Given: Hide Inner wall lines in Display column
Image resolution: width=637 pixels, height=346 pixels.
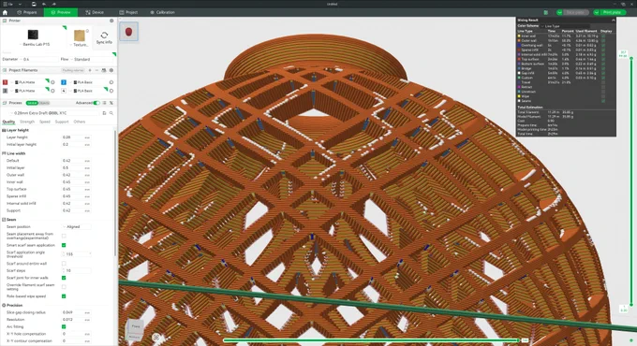Looking at the screenshot, I should pos(603,36).
